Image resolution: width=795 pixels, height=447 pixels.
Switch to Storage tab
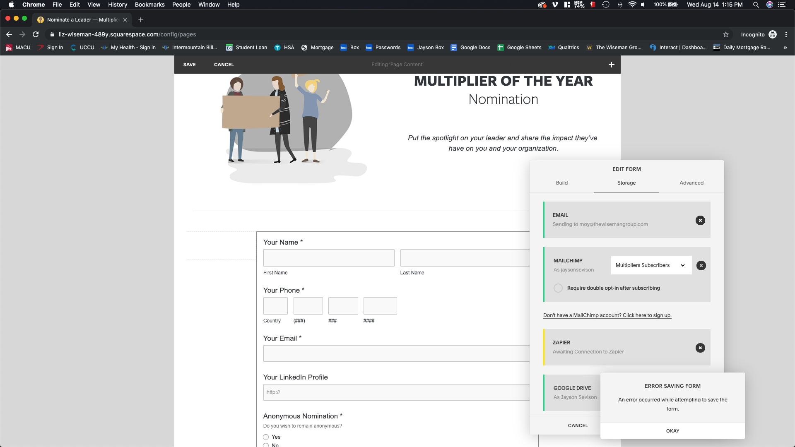(626, 183)
